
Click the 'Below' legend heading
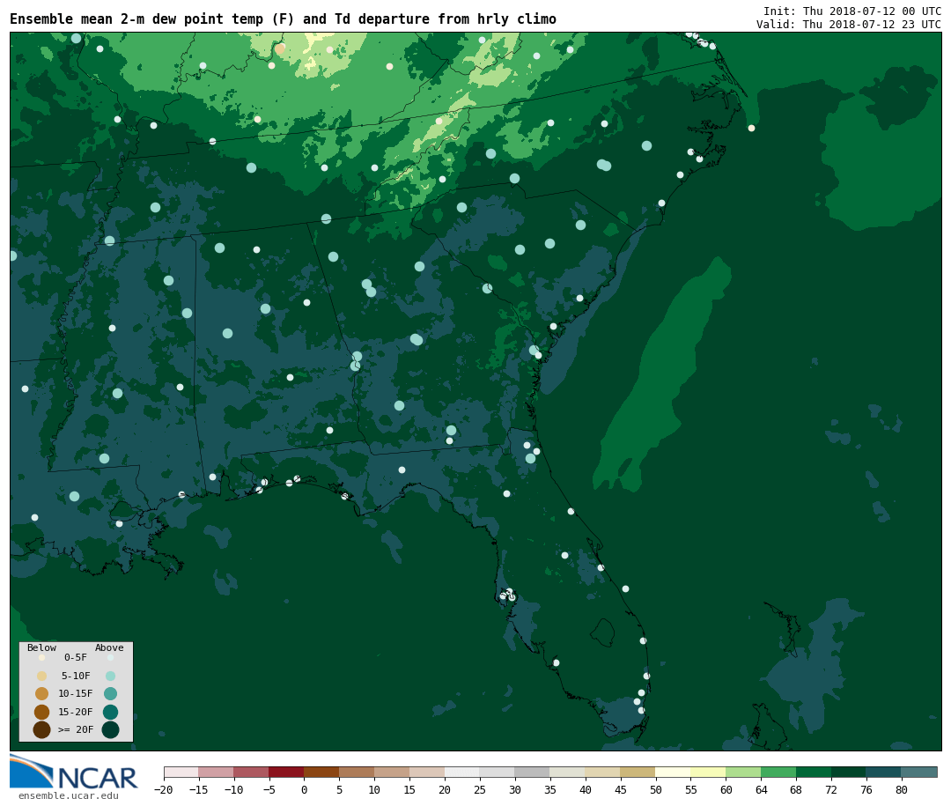pos(42,647)
